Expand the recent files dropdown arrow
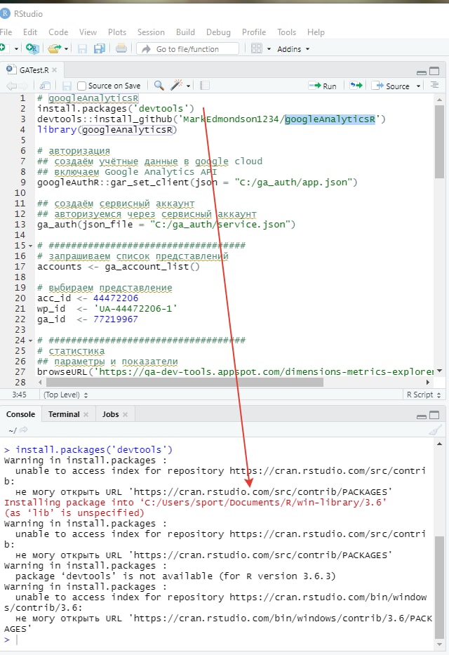 [67, 49]
